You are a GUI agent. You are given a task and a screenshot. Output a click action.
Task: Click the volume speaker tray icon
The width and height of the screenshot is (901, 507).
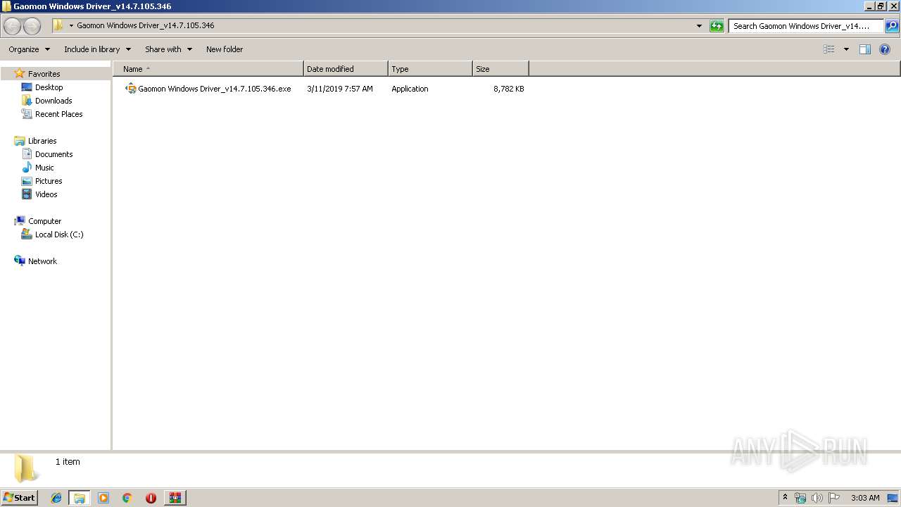[x=817, y=498]
